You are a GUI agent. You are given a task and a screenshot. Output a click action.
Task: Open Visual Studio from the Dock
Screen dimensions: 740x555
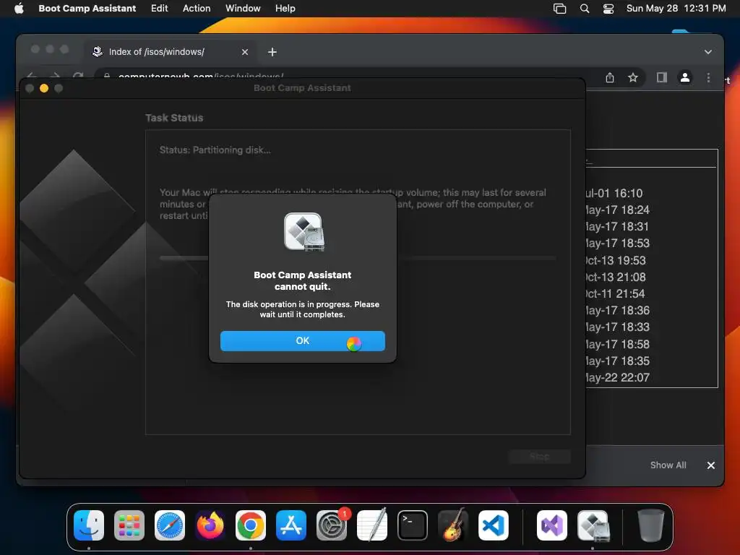coord(552,525)
